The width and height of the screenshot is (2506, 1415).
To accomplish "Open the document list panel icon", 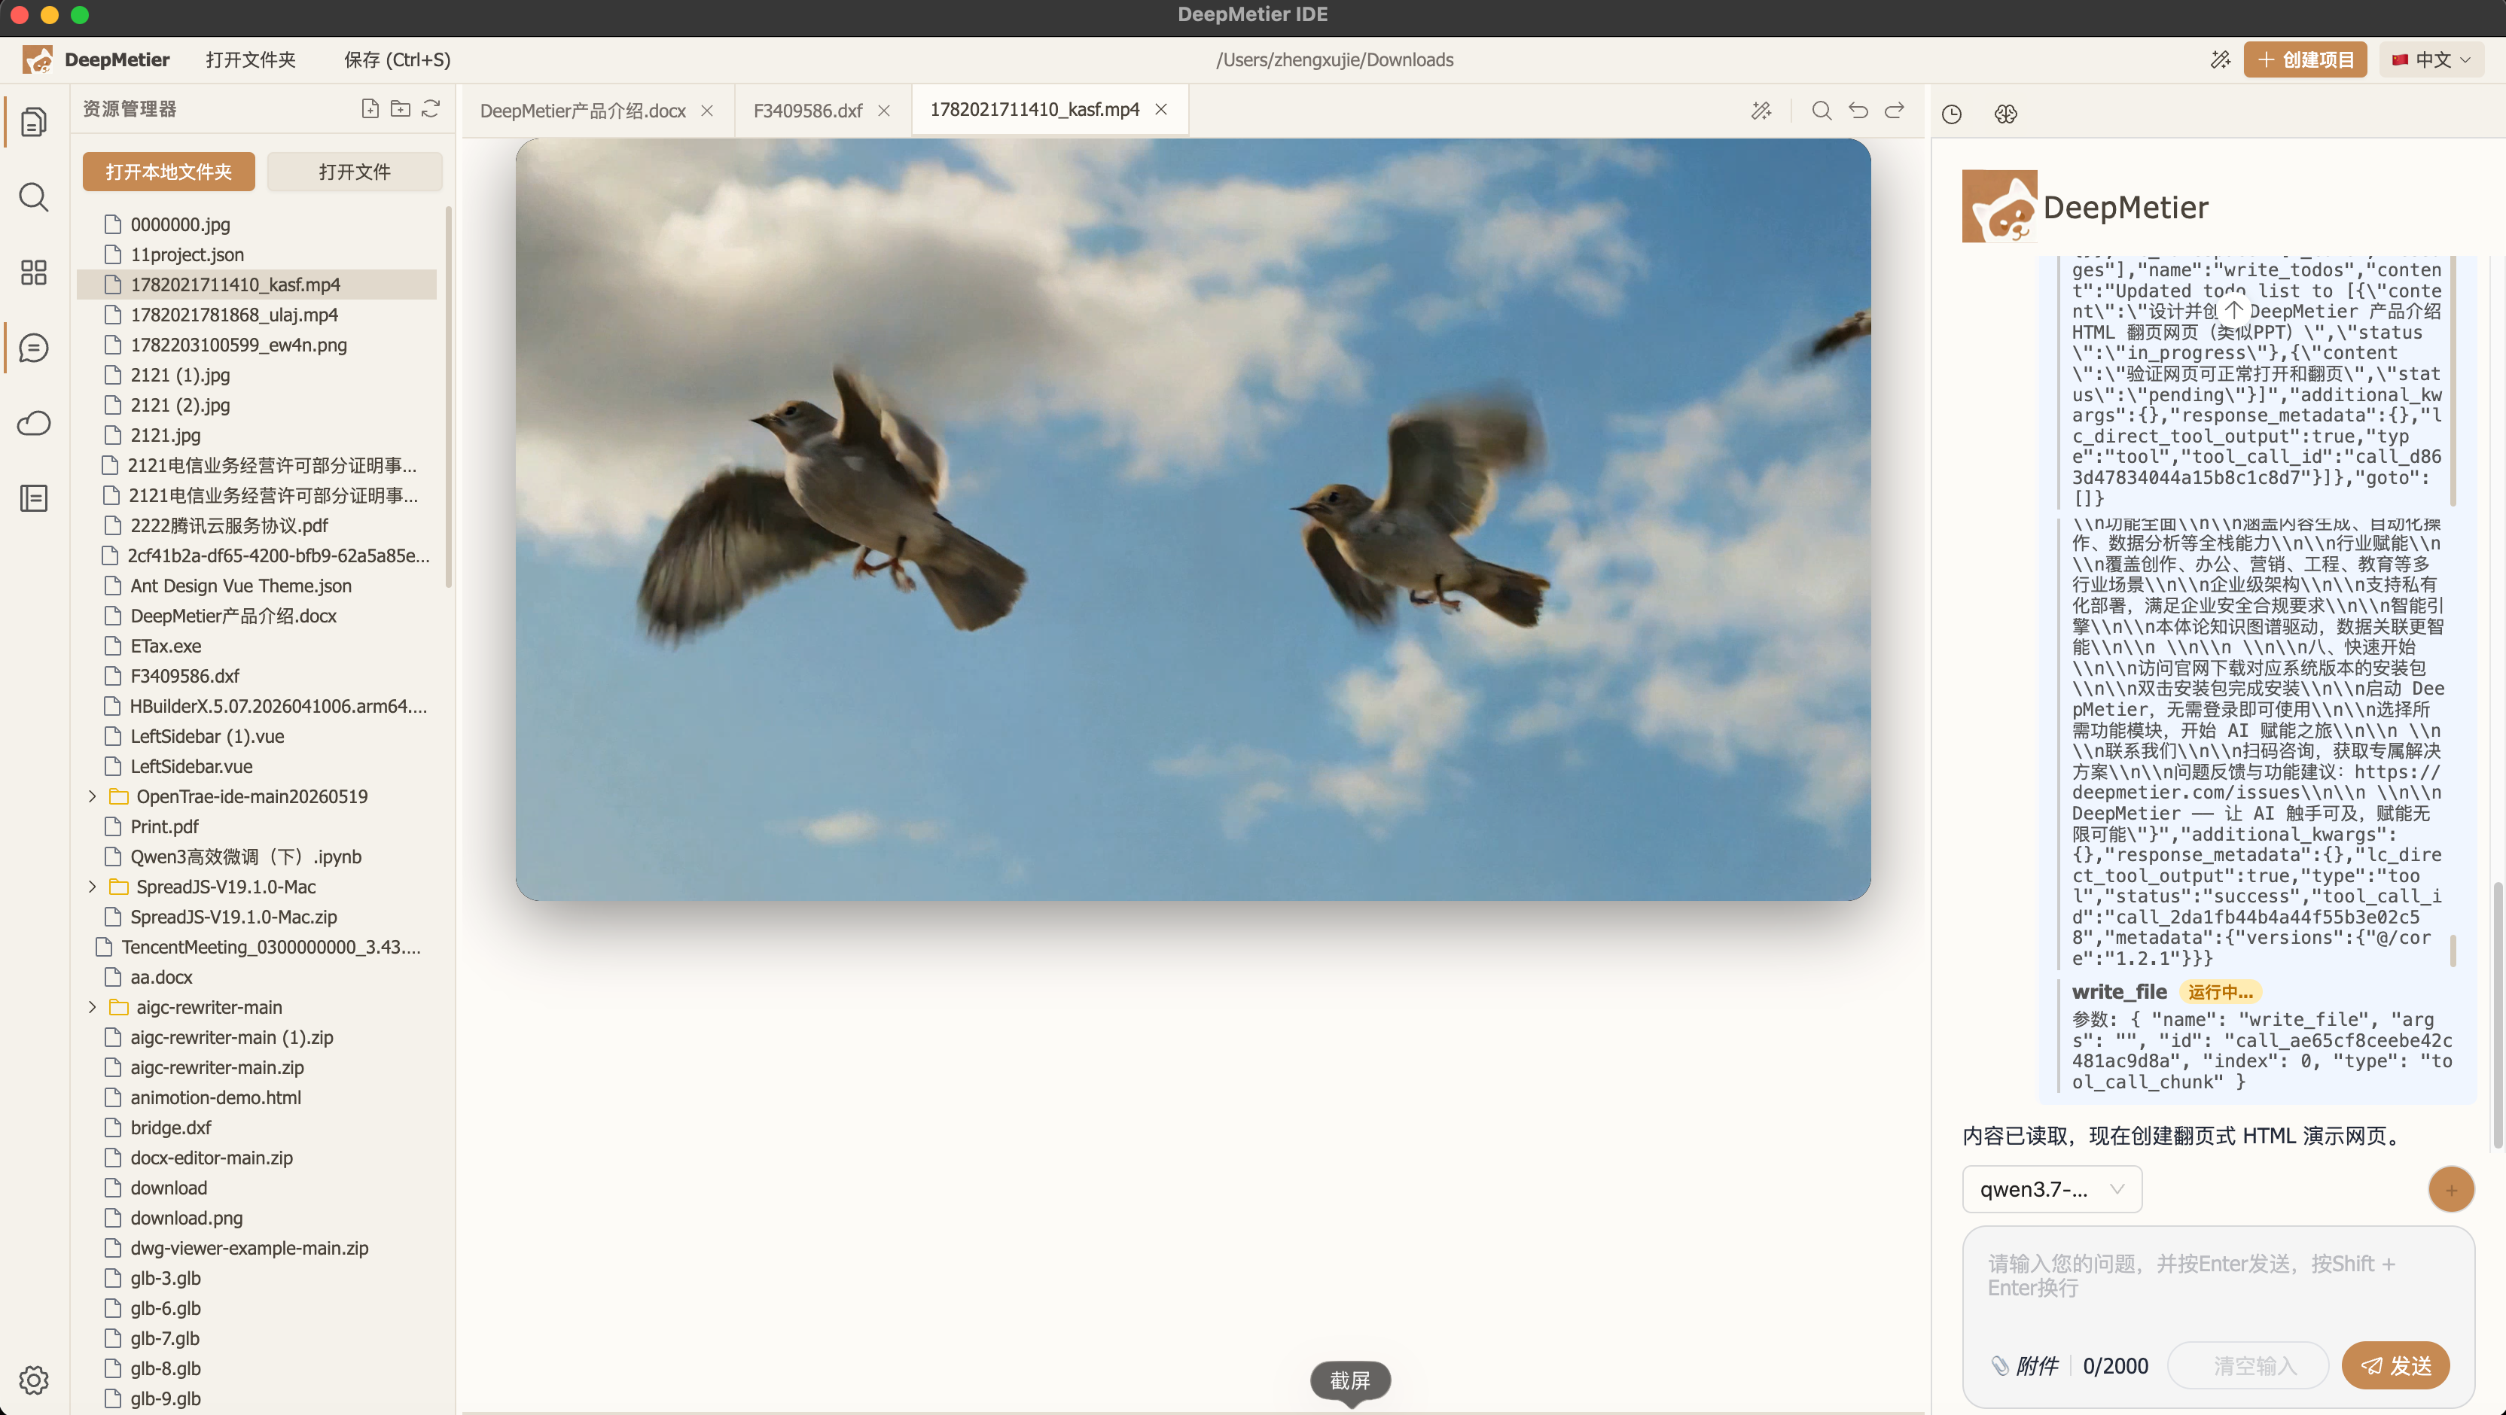I will (34, 499).
